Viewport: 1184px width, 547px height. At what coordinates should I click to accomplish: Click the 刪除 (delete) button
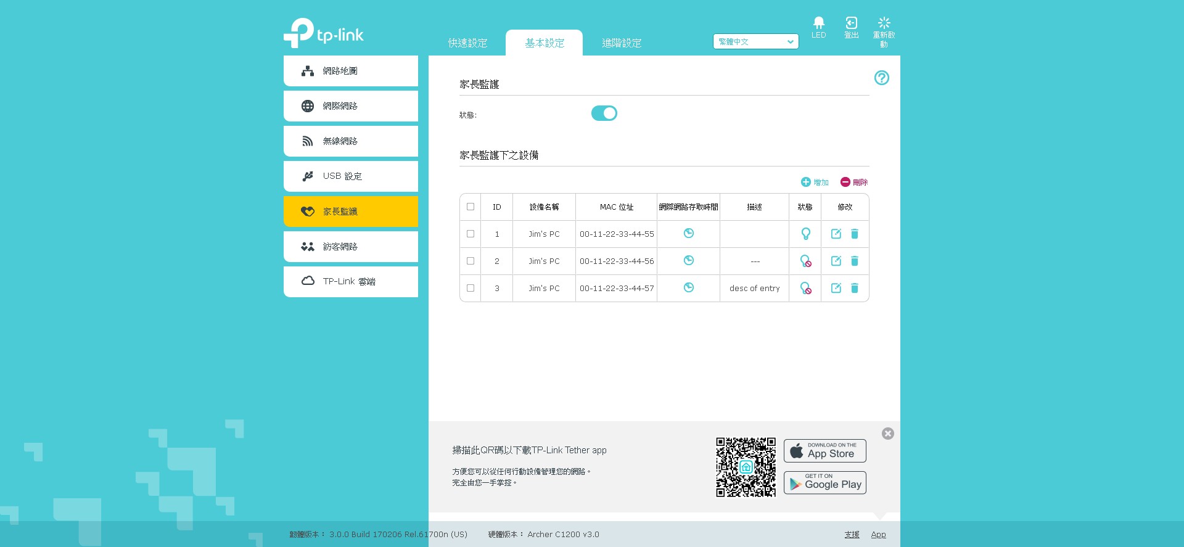pyautogui.click(x=854, y=182)
